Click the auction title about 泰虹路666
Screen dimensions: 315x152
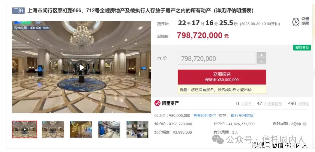click(140, 11)
